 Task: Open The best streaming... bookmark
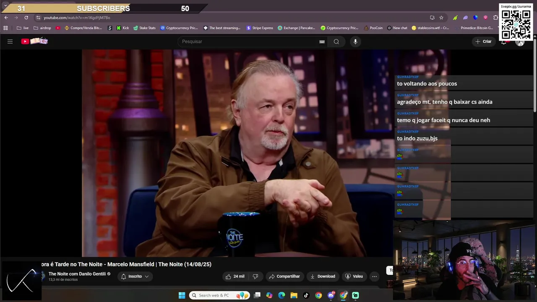click(x=222, y=28)
